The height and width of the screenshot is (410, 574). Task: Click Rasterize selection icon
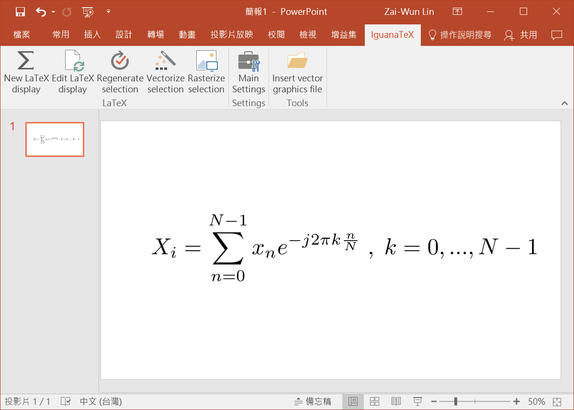pos(206,61)
